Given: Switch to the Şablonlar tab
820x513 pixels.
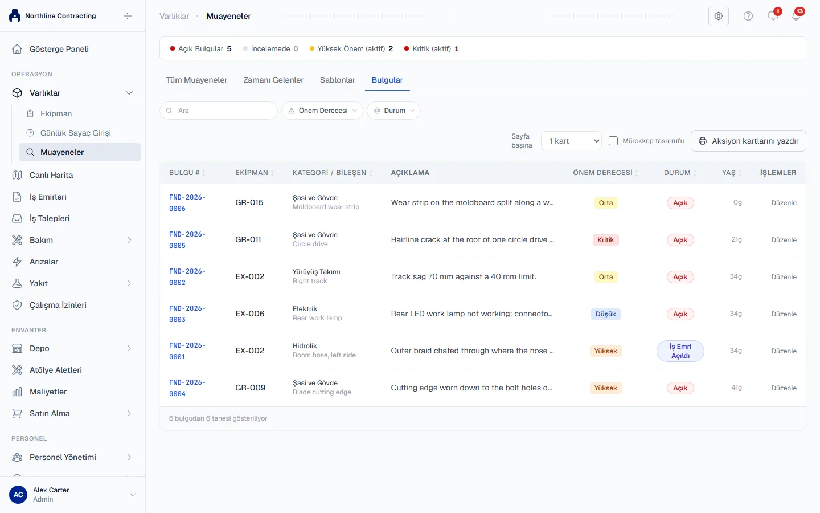Looking at the screenshot, I should (338, 80).
